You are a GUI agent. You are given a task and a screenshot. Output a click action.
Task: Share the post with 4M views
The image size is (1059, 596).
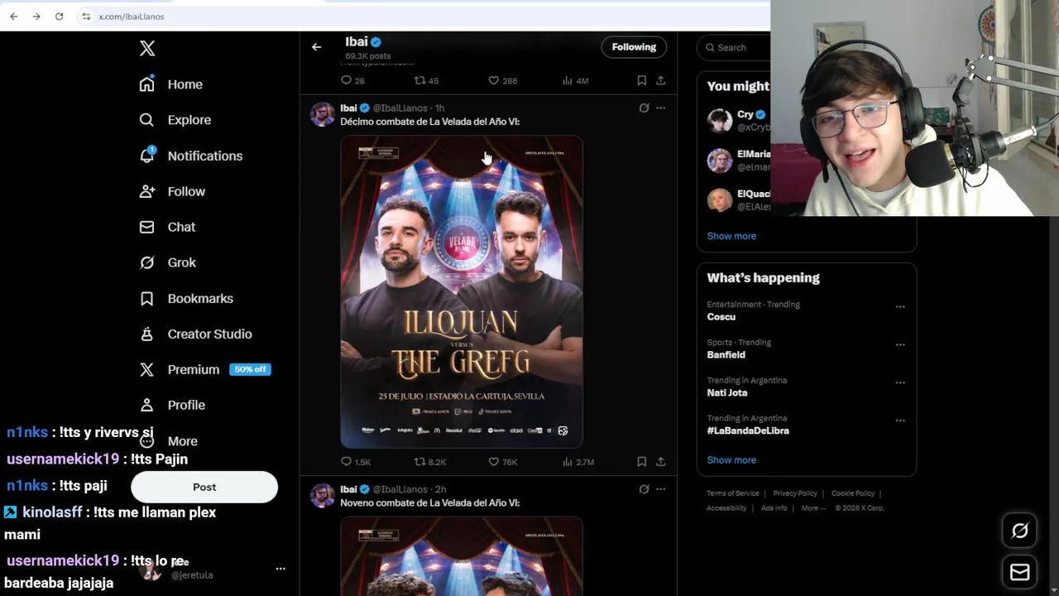coord(660,80)
